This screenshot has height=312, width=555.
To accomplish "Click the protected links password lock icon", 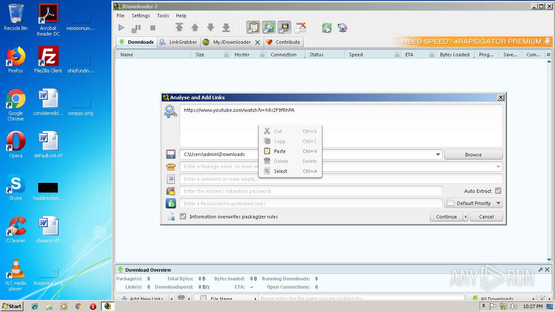I will (171, 203).
